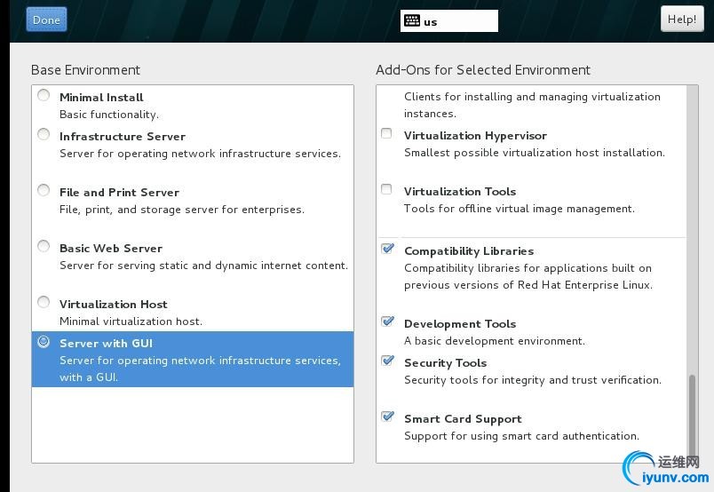Click the Smart Card Support label

click(463, 419)
